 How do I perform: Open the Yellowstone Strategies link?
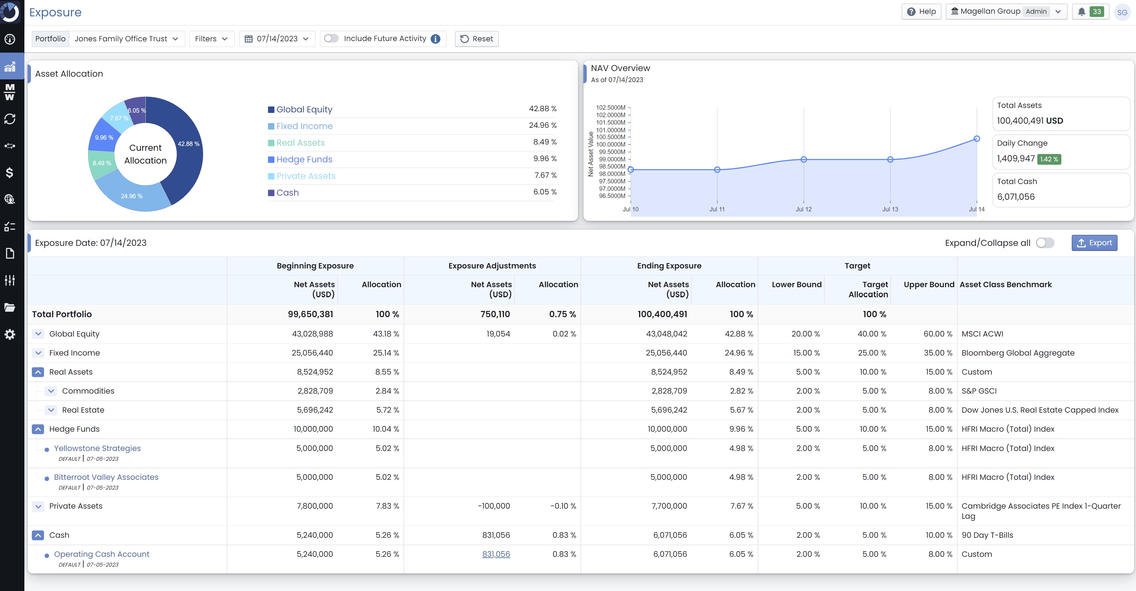(x=97, y=448)
